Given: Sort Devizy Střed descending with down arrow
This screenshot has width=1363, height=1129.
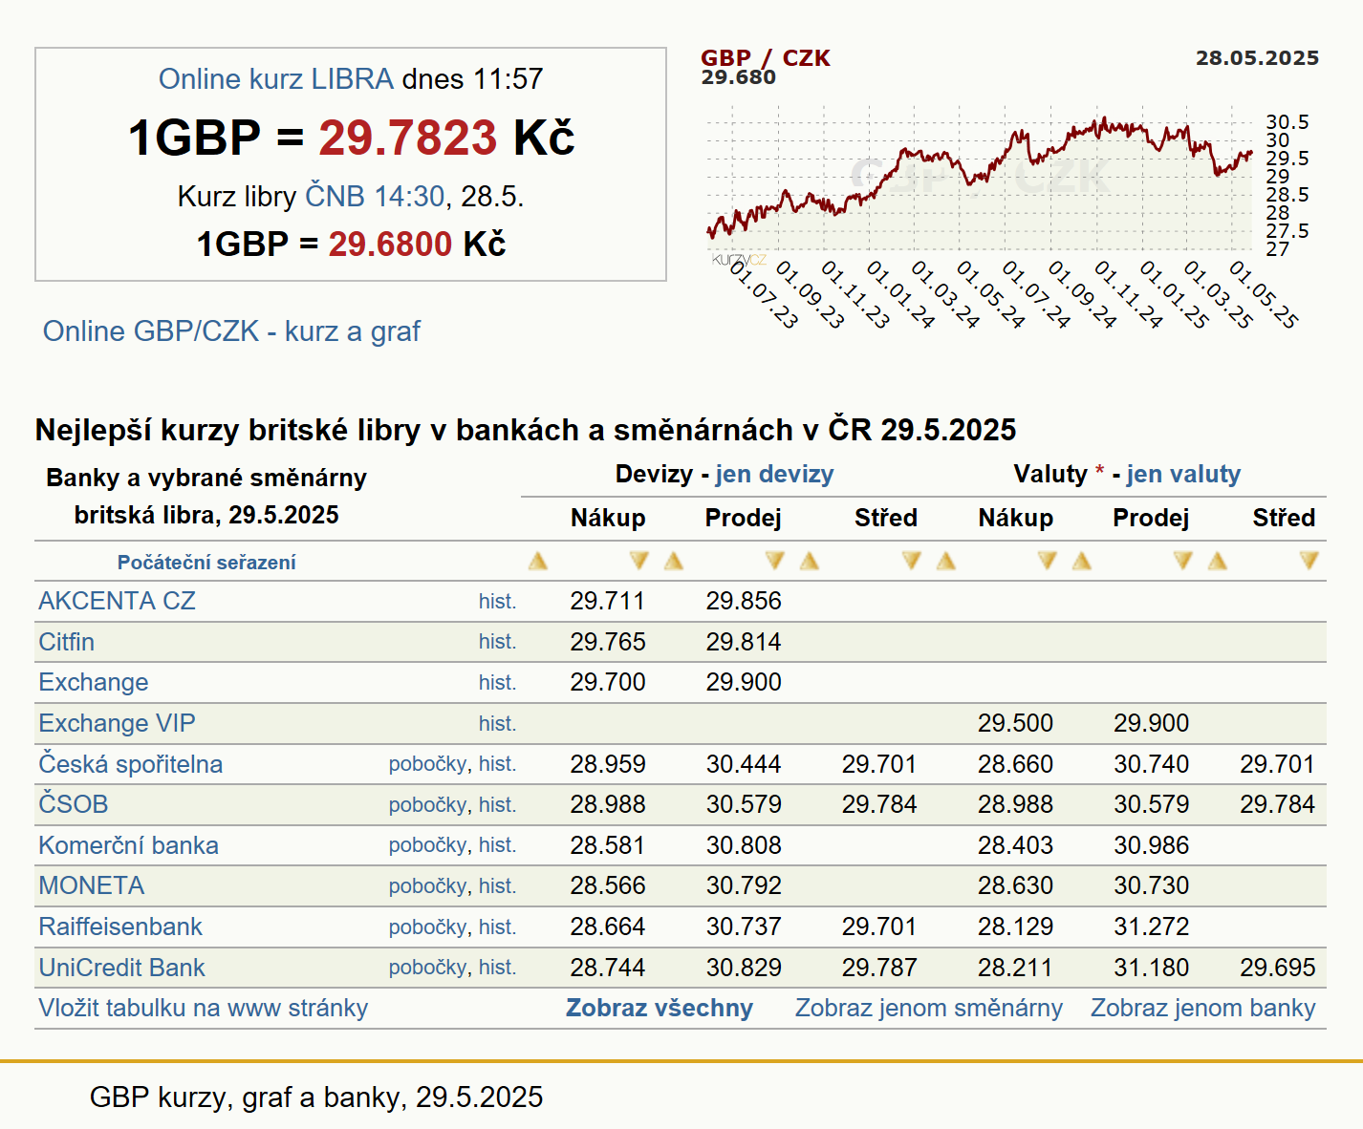Looking at the screenshot, I should (x=911, y=561).
